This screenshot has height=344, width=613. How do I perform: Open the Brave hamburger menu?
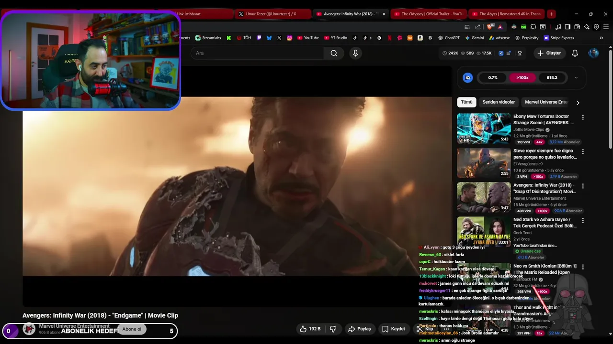pyautogui.click(x=606, y=27)
